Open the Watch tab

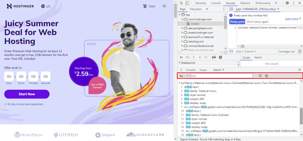[x=258, y=57]
